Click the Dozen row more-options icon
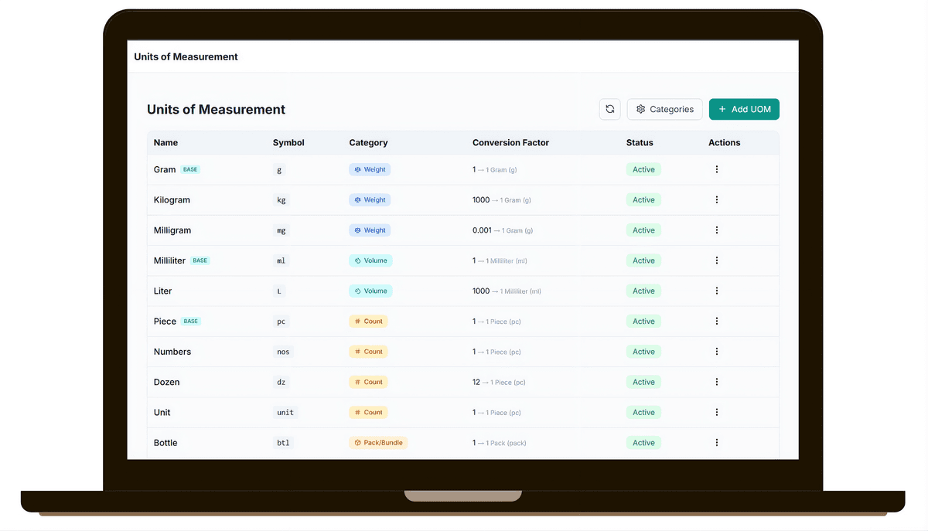Image resolution: width=928 pixels, height=531 pixels. [717, 382]
